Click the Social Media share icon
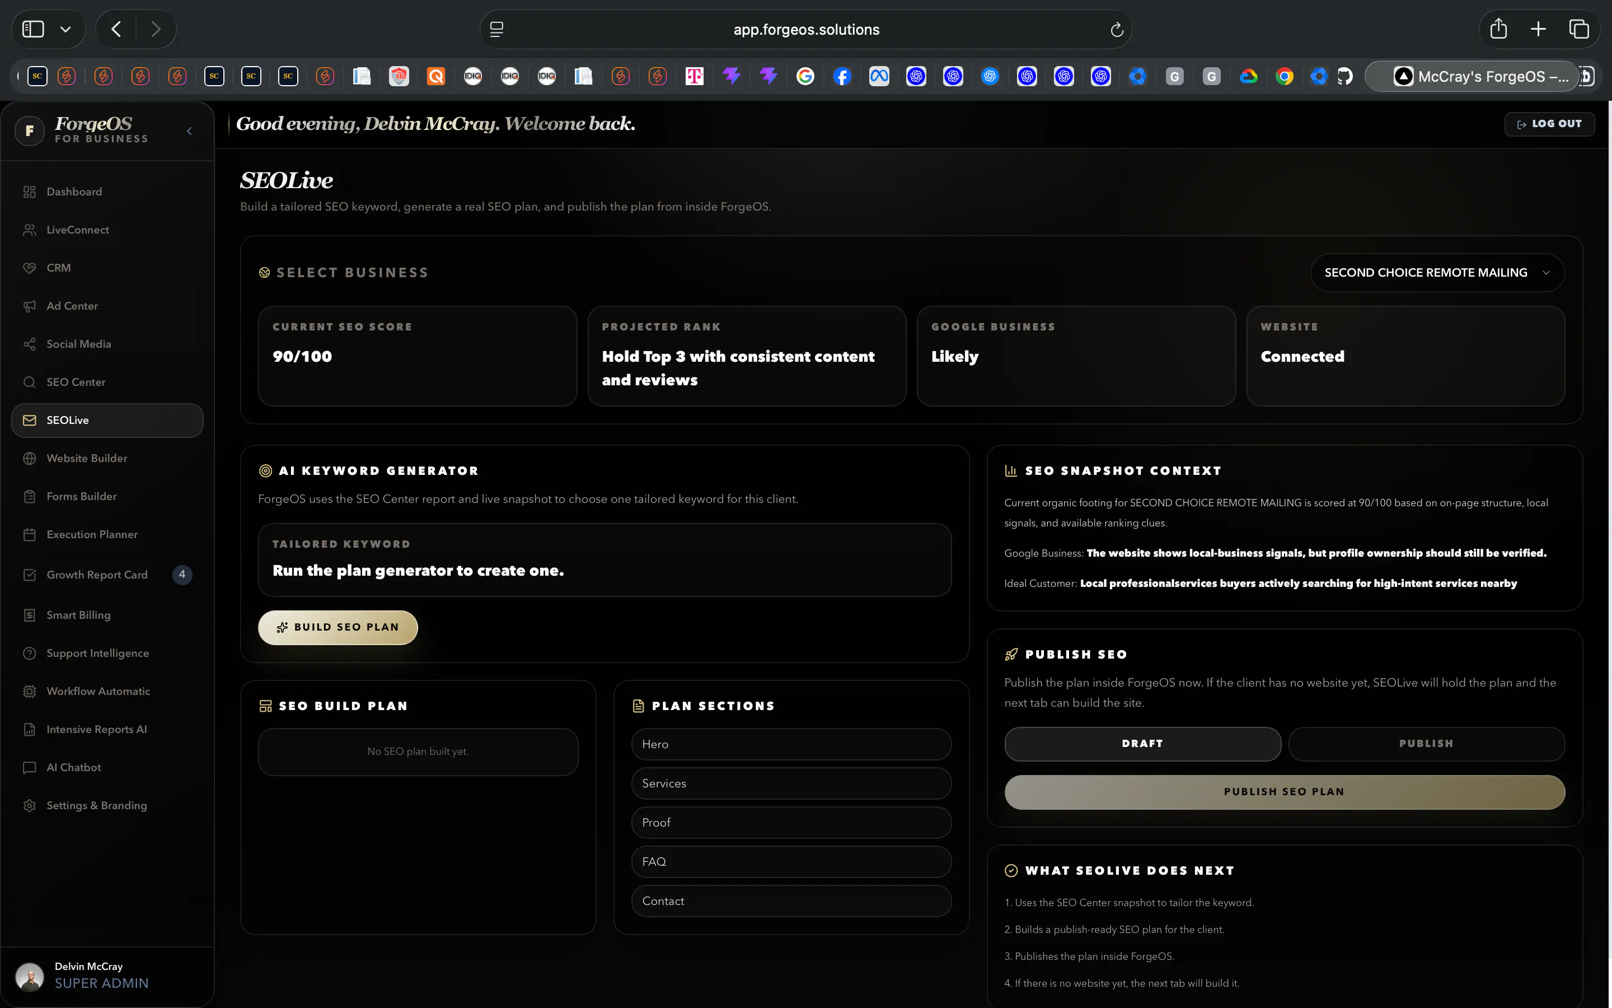Screen dimensions: 1612x1008 point(29,344)
